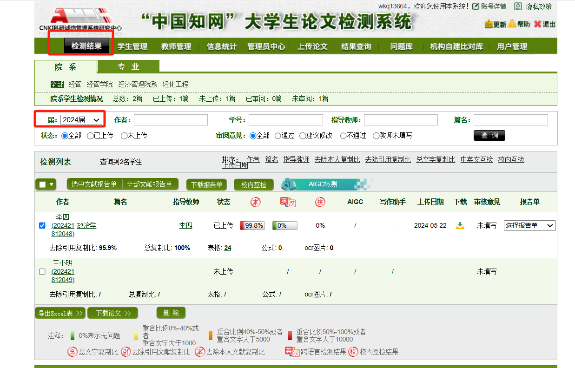Click the download icon for 李四's paper
The height and width of the screenshot is (368, 575).
pos(460,226)
